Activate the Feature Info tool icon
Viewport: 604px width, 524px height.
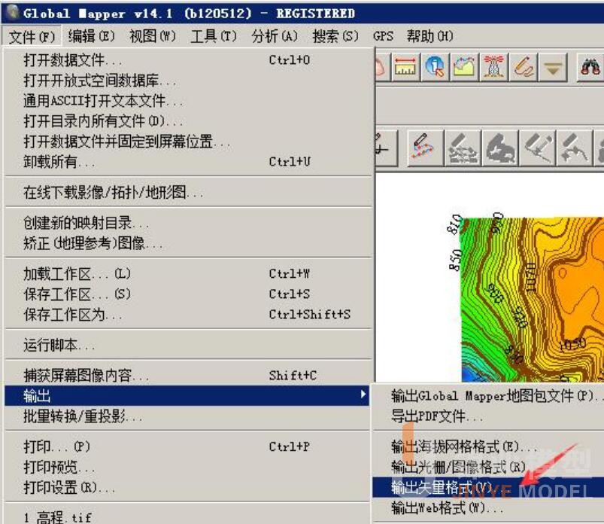[435, 67]
